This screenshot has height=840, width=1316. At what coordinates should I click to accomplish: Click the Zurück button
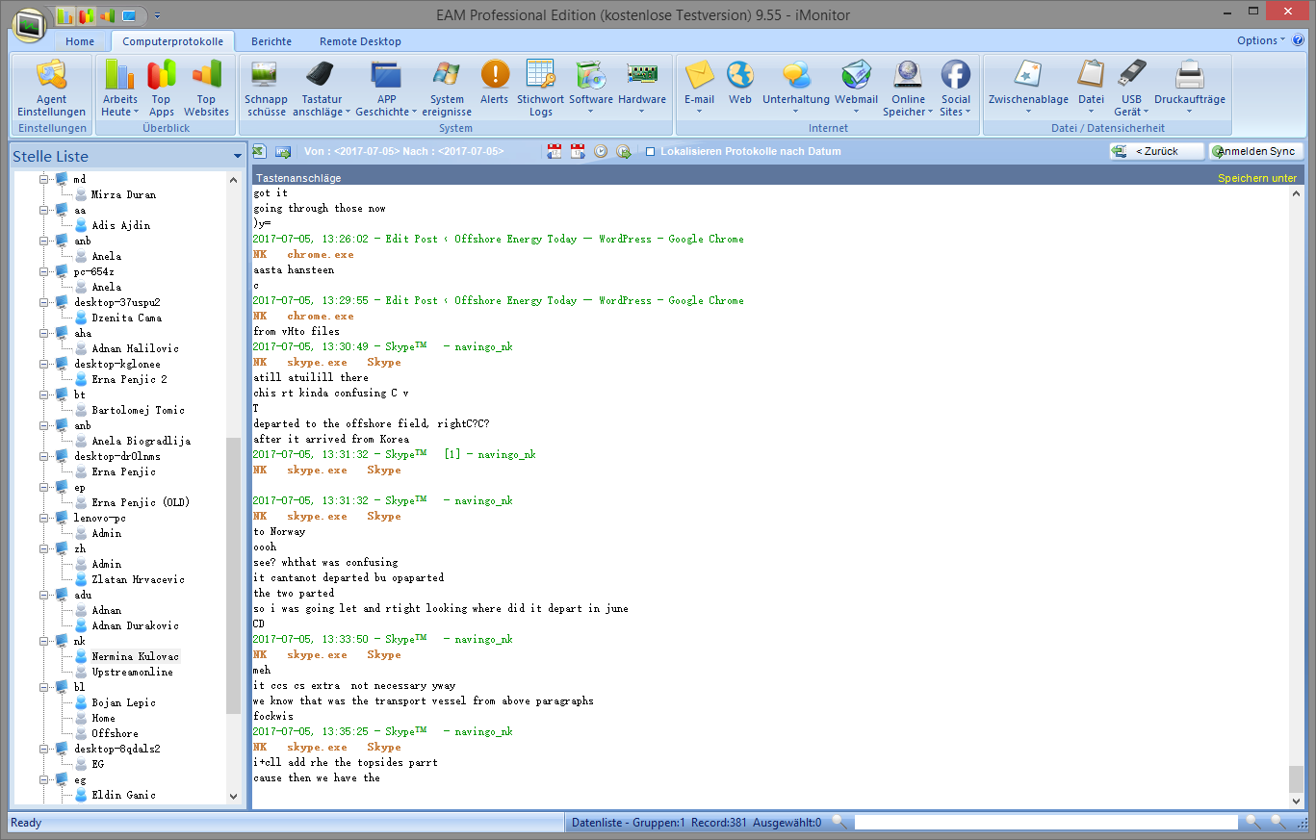[x=1156, y=151]
